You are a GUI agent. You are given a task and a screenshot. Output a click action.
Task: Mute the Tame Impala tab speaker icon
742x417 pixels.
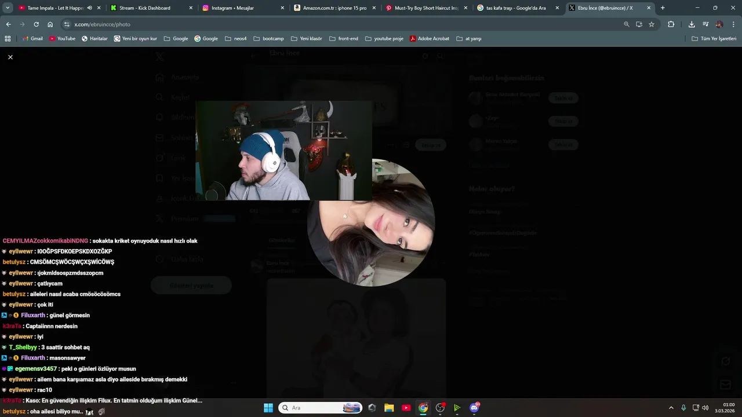[89, 8]
